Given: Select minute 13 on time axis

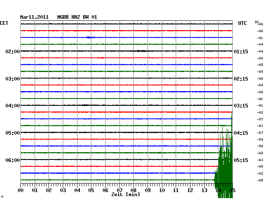Looking at the screenshot, I should pos(204,190).
